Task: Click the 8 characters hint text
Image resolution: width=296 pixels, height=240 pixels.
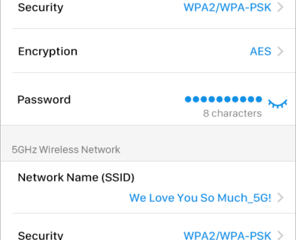Action: tap(233, 113)
